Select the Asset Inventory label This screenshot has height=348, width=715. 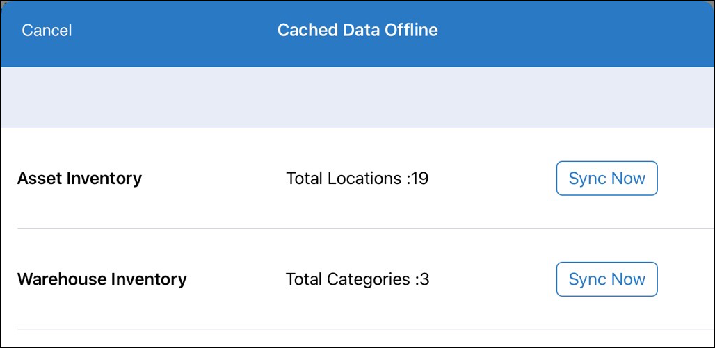click(79, 178)
